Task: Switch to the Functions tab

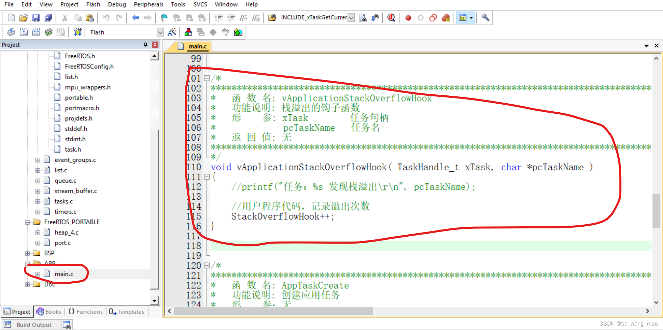Action: (85, 312)
